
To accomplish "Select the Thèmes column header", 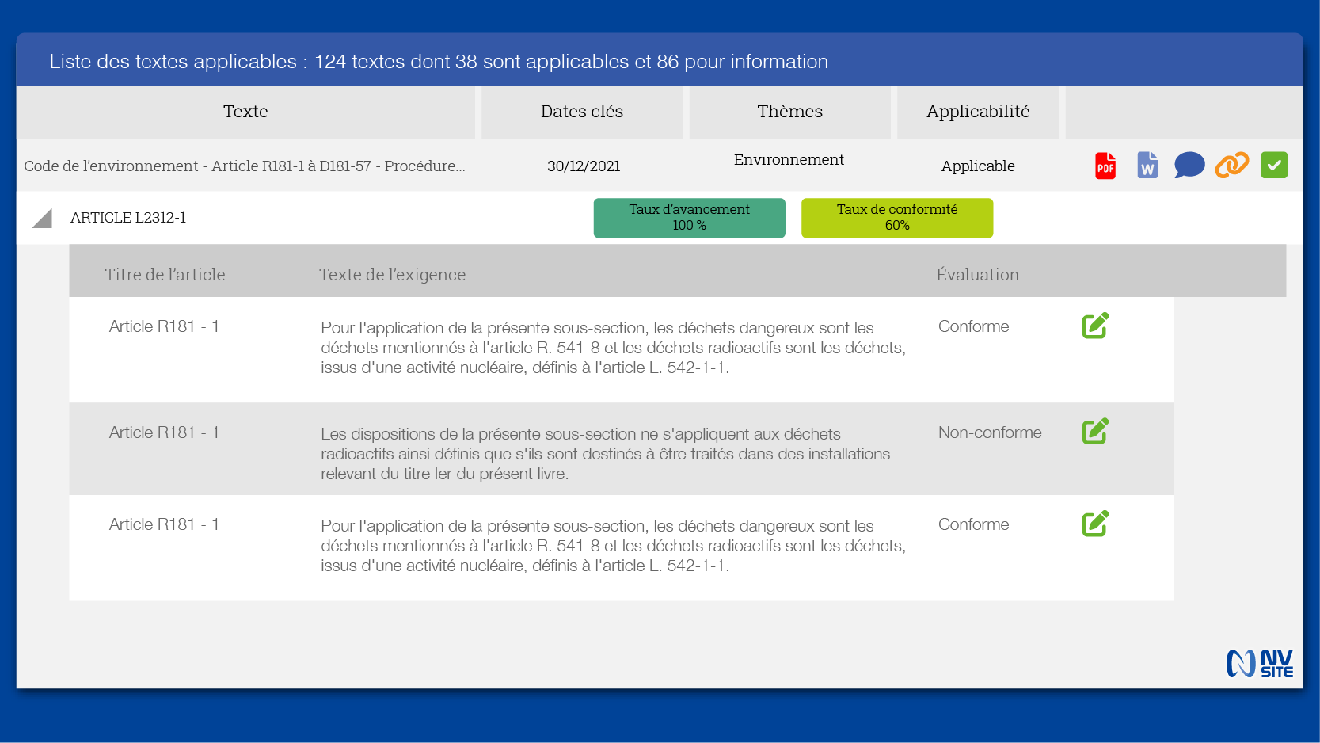I will coord(789,112).
